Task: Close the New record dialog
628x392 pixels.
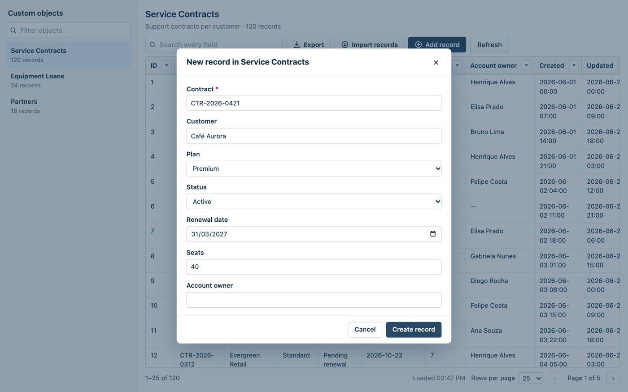Action: [436, 62]
